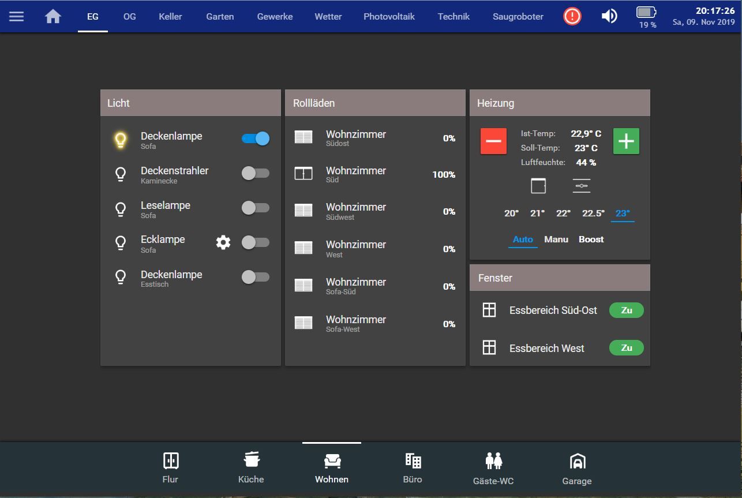Click window icon for Essbereich West
The height and width of the screenshot is (498, 742).
(489, 347)
